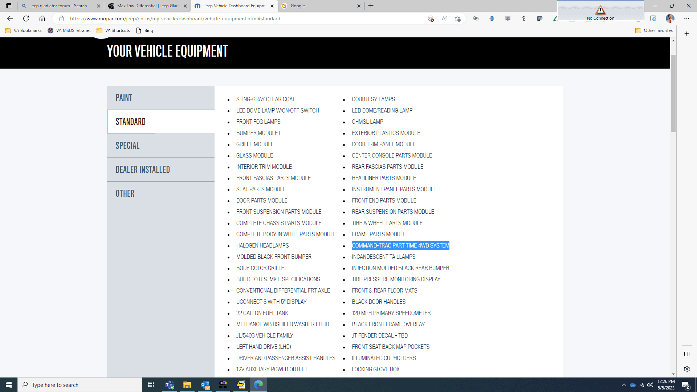Viewport: 697px width, 392px height.
Task: Click the Windows taskbar search box
Action: point(80,385)
